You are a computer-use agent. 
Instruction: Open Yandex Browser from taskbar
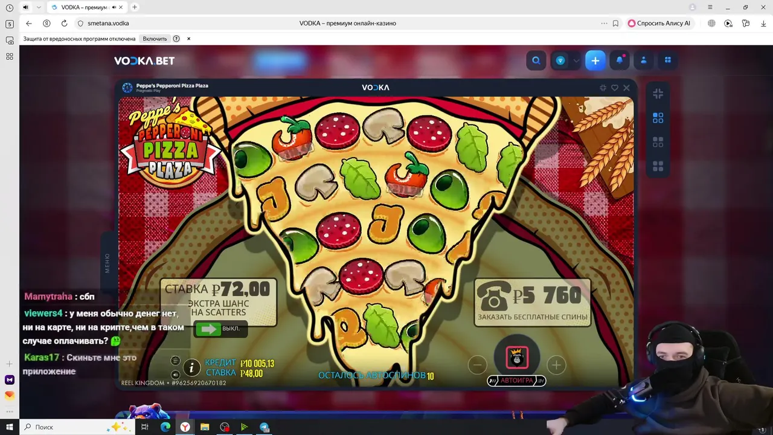[x=185, y=427]
